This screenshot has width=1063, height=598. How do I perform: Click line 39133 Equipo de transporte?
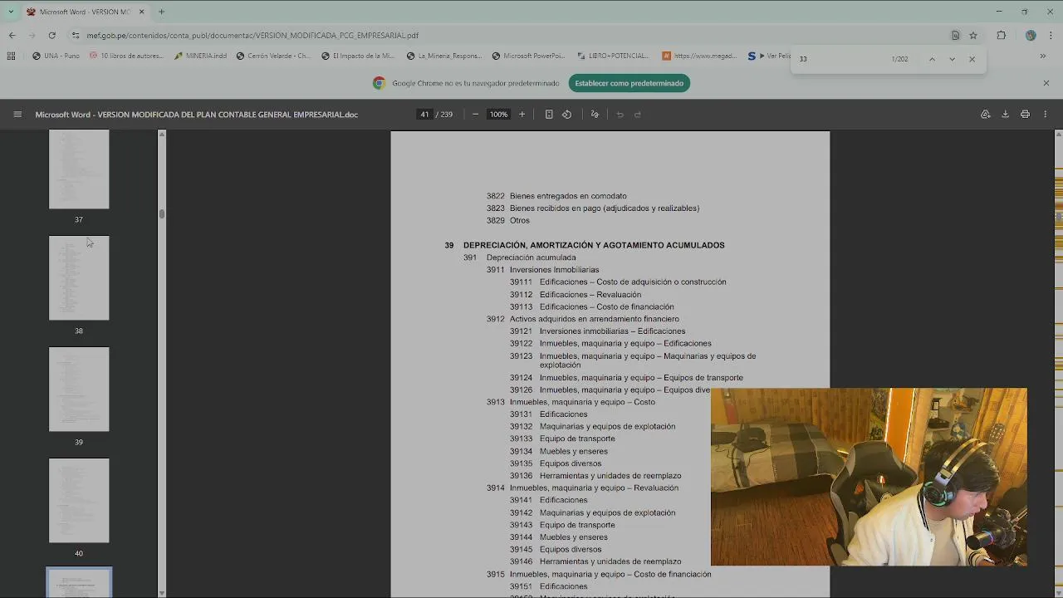(562, 439)
